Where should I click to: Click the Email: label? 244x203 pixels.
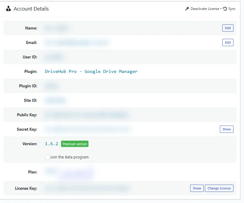pos(32,42)
